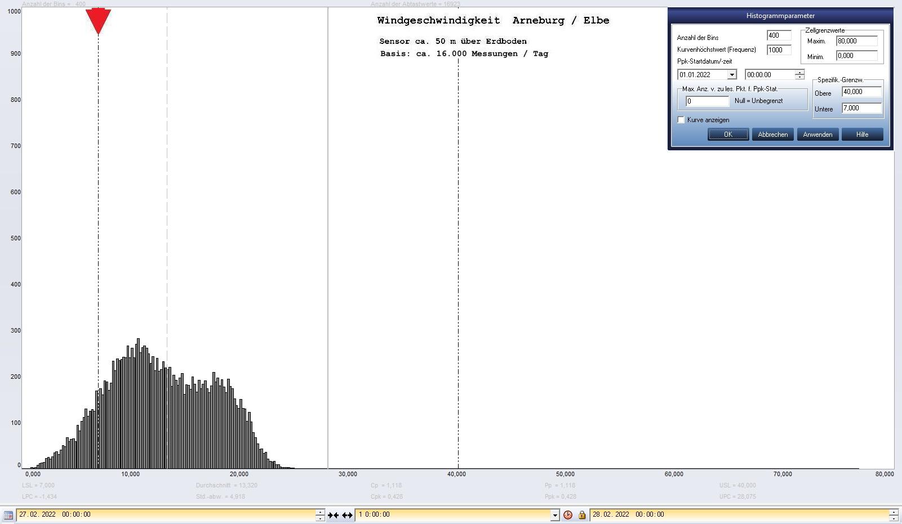Click the Anzahl der Bins input field
The width and height of the screenshot is (902, 524).
779,35
